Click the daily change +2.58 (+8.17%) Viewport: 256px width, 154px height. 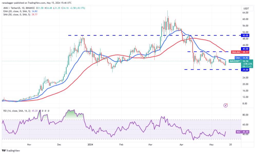click(78, 8)
